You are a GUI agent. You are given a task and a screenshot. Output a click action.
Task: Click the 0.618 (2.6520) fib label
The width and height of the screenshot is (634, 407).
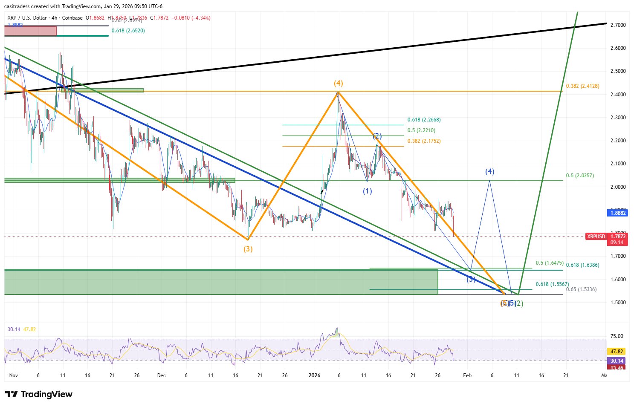(127, 31)
